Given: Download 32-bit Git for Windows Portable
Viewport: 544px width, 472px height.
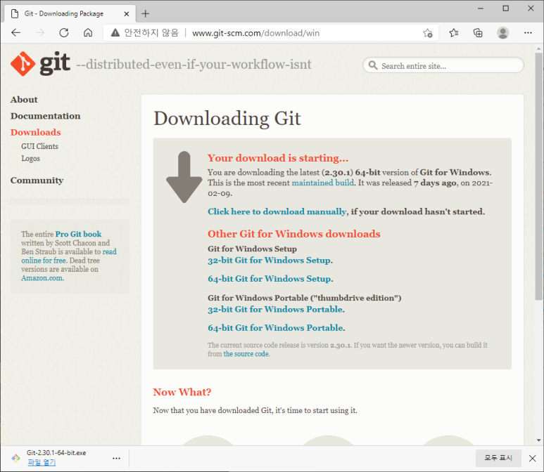Looking at the screenshot, I should coord(275,309).
